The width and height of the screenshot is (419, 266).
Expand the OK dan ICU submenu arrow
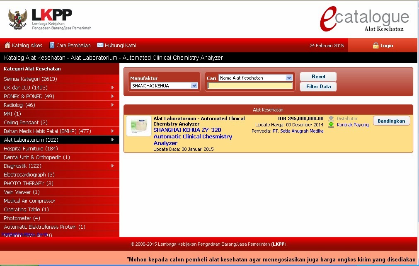(112, 87)
